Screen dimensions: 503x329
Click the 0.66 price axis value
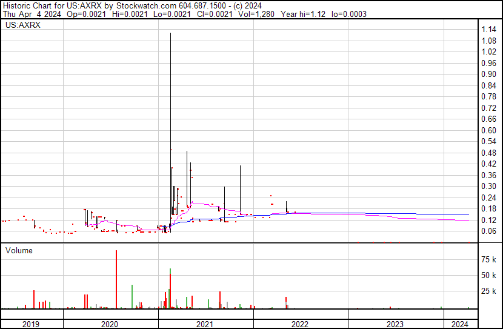coord(489,119)
